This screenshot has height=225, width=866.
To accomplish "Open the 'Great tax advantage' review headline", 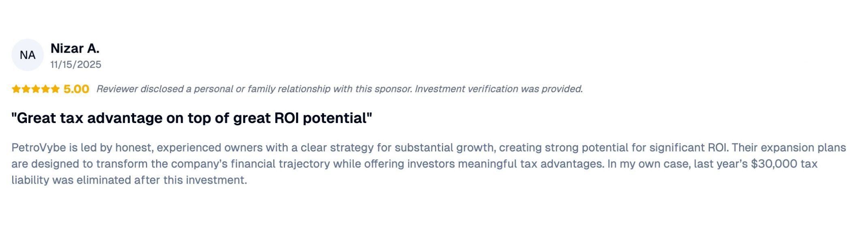I will tap(192, 118).
